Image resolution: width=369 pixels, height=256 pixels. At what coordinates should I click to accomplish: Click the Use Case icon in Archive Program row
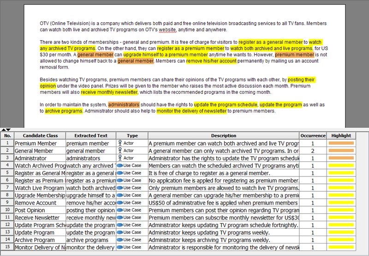click(120, 240)
